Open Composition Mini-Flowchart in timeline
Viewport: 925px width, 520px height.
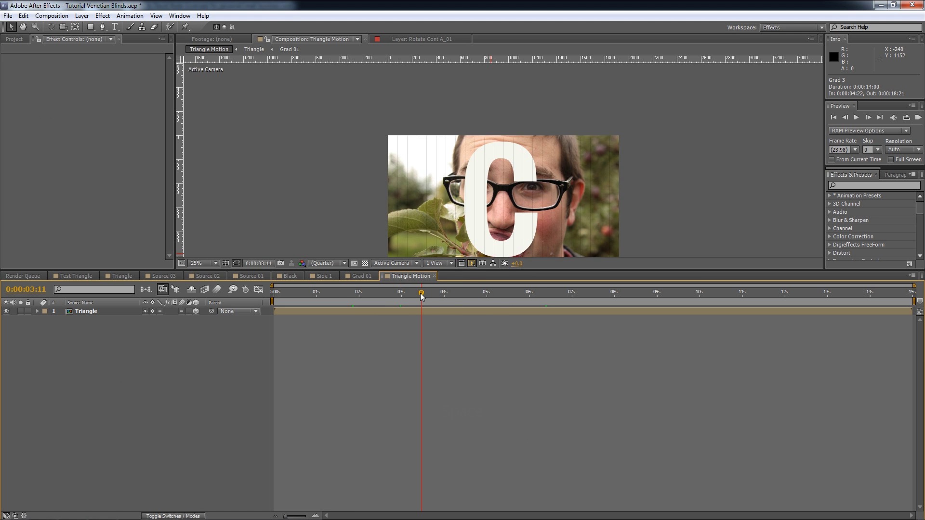[145, 289]
